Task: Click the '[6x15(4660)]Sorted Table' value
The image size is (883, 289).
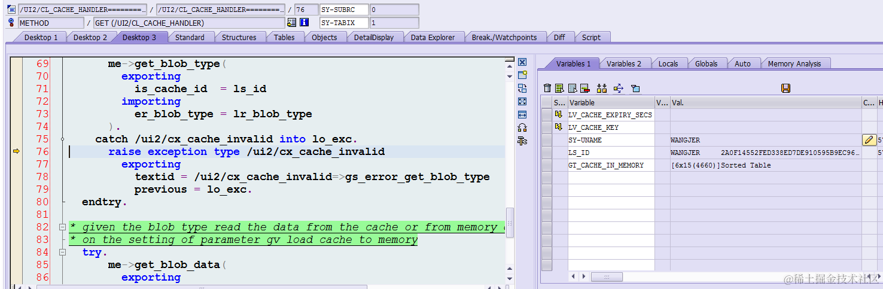Action: pos(721,165)
